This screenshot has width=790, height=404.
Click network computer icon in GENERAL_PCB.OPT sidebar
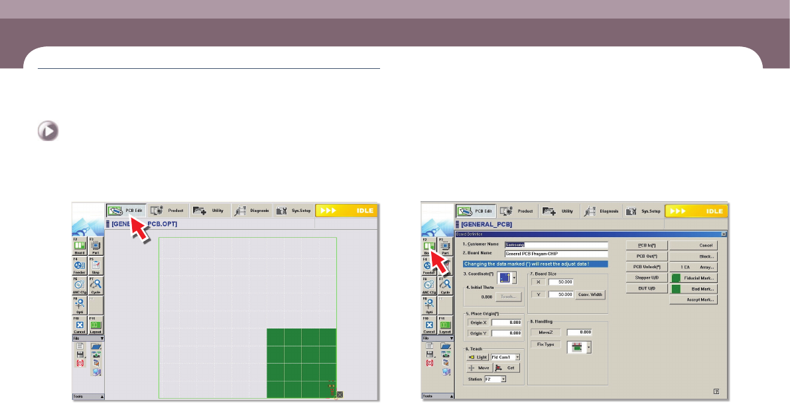[x=96, y=372]
